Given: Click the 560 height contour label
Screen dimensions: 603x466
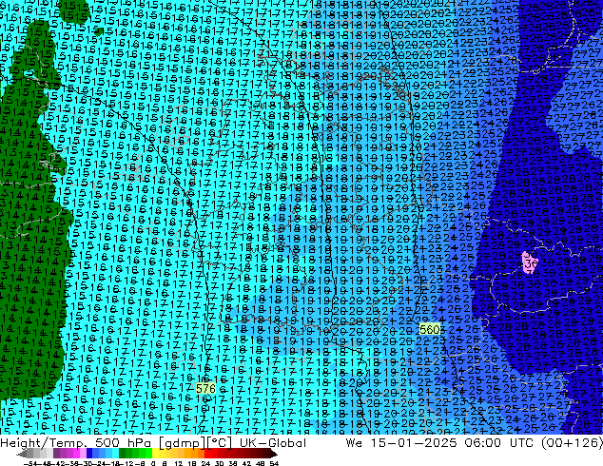Looking at the screenshot, I should pyautogui.click(x=430, y=329).
